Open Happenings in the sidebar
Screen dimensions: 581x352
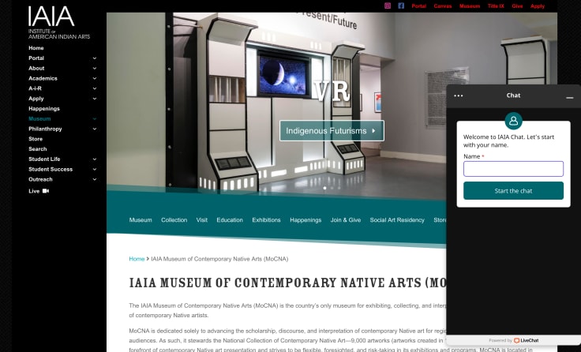click(x=44, y=109)
